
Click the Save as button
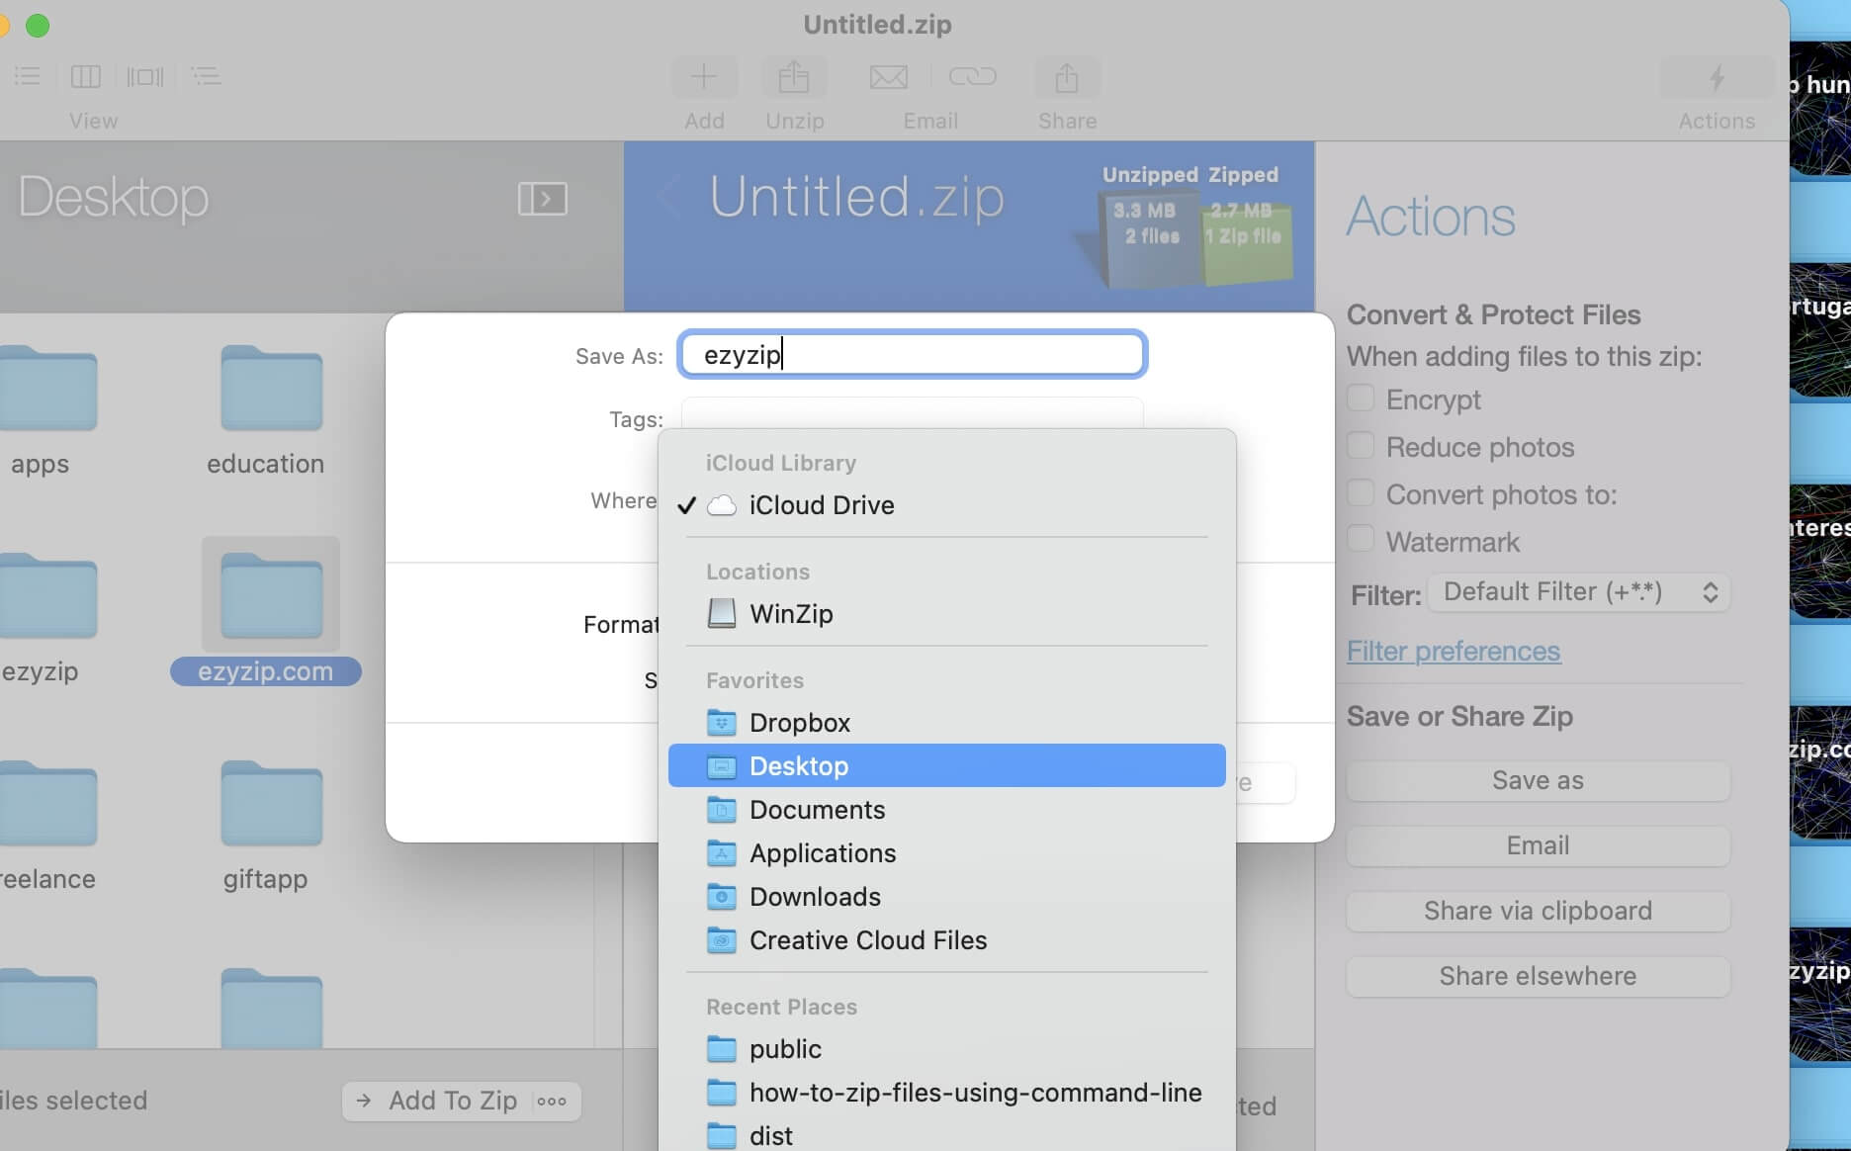pyautogui.click(x=1536, y=780)
